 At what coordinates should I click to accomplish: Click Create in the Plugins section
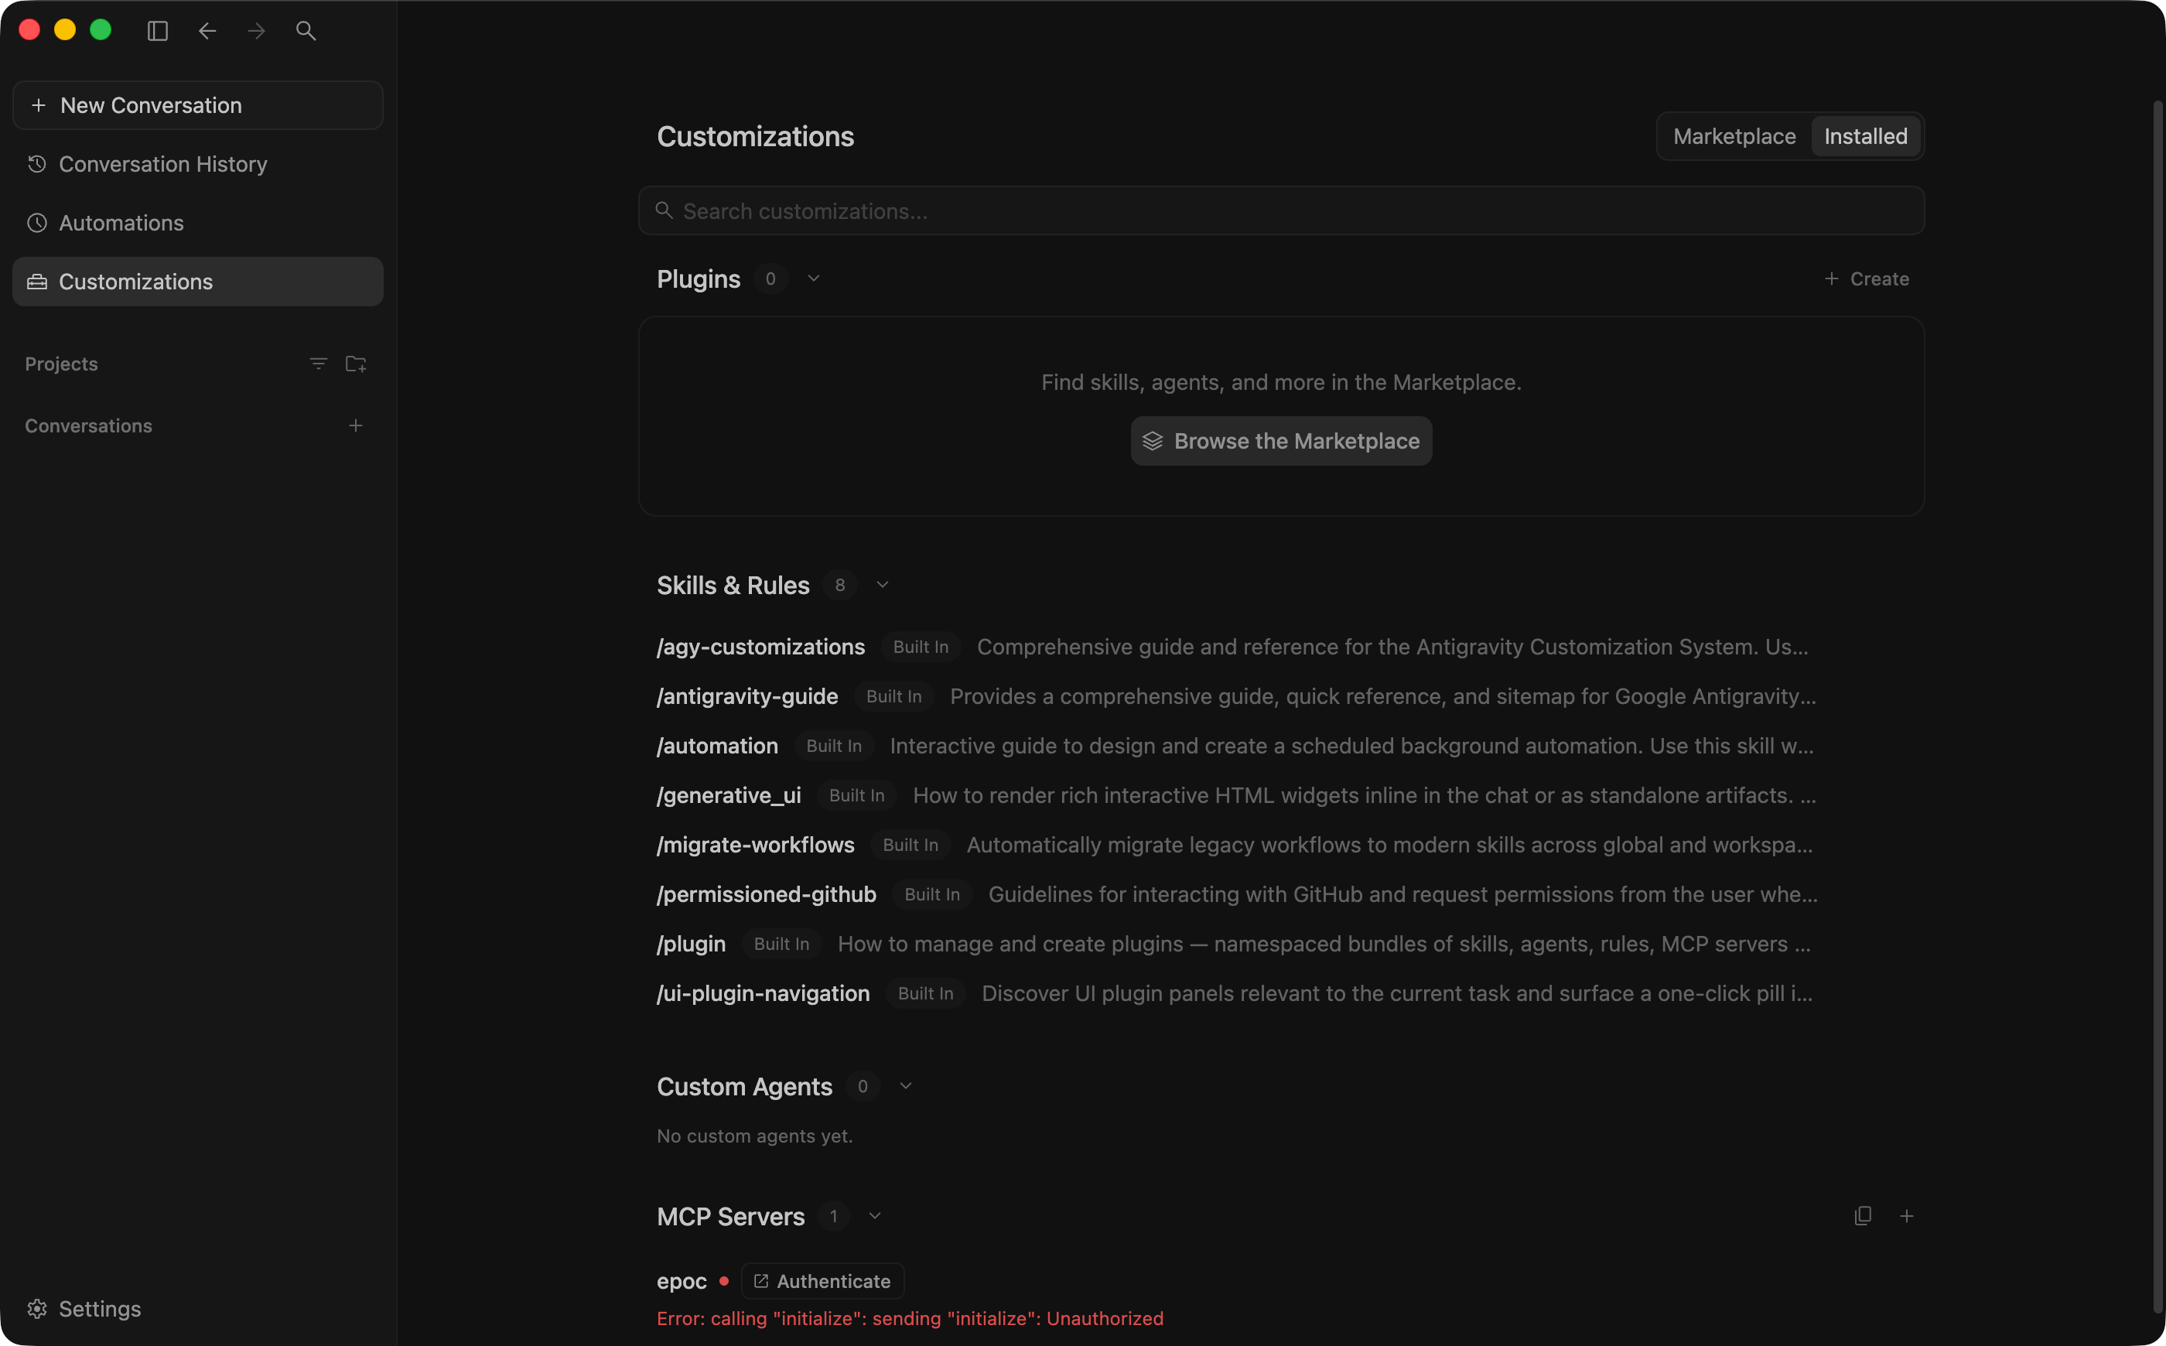click(1866, 278)
